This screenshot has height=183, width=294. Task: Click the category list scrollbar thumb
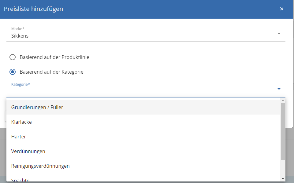pyautogui.click(x=283, y=131)
